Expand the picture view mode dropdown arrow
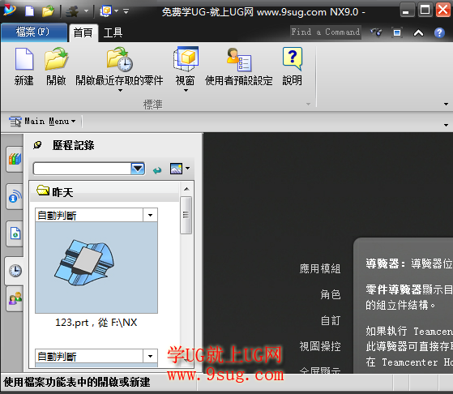The width and height of the screenshot is (453, 394). tap(188, 169)
